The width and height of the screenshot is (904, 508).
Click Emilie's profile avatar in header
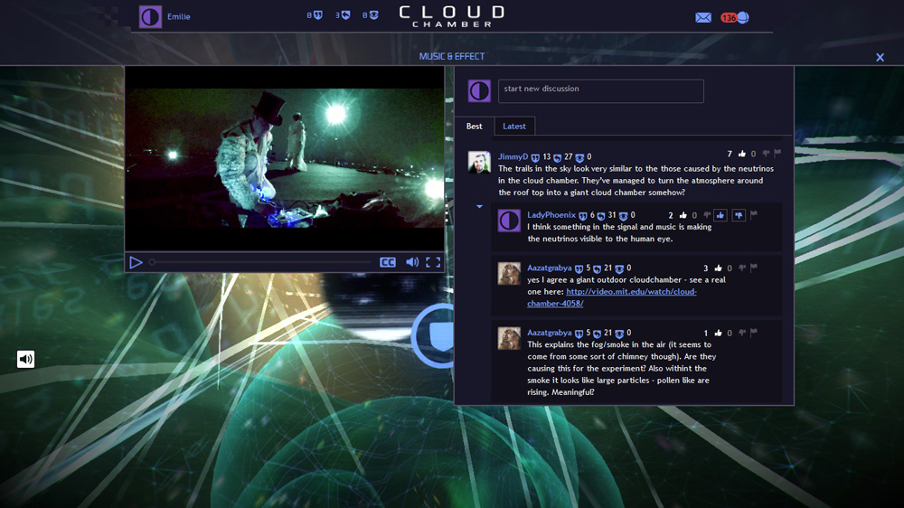pos(150,17)
